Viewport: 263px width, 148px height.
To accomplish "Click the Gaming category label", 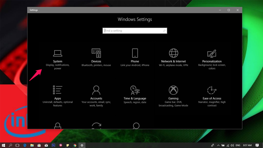I will pos(173,98).
